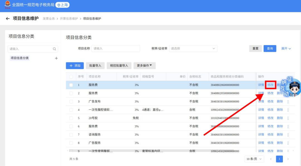Open the 更多操作 dropdown menu
This screenshot has height=166, width=301.
[145, 66]
